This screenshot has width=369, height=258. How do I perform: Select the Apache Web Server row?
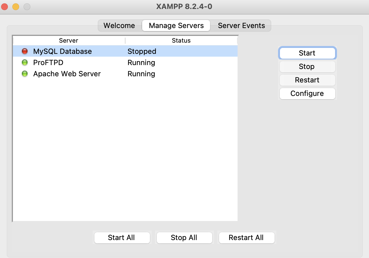tap(125, 74)
